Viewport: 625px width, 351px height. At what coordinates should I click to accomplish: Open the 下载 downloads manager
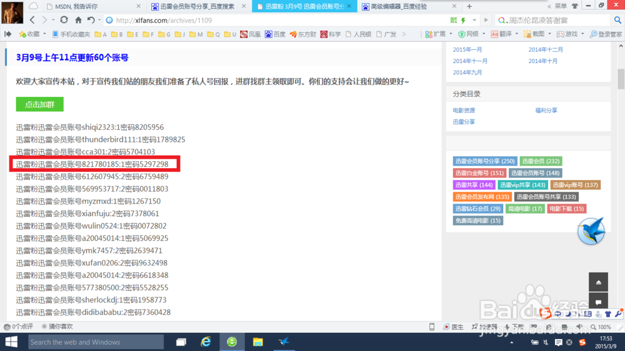tap(514, 327)
